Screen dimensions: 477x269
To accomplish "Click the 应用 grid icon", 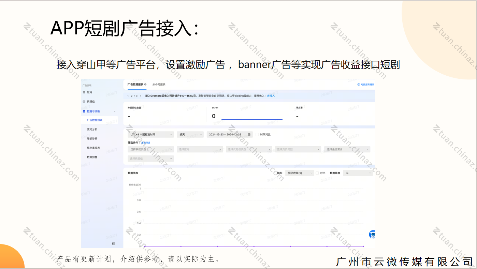I will pyautogui.click(x=84, y=92).
